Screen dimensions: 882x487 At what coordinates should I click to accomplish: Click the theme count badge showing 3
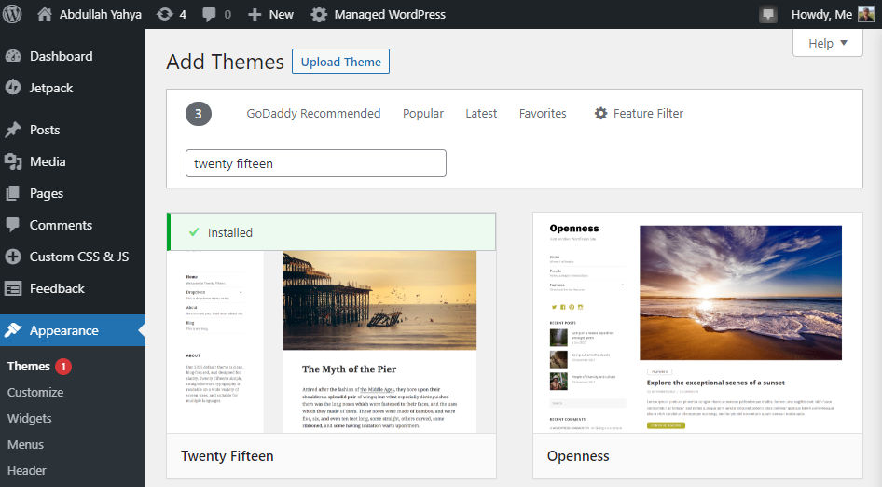pyautogui.click(x=199, y=114)
